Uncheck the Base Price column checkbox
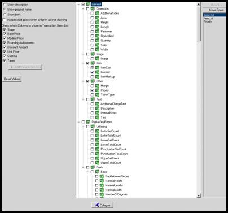228x213 pixels. [x=5, y=34]
